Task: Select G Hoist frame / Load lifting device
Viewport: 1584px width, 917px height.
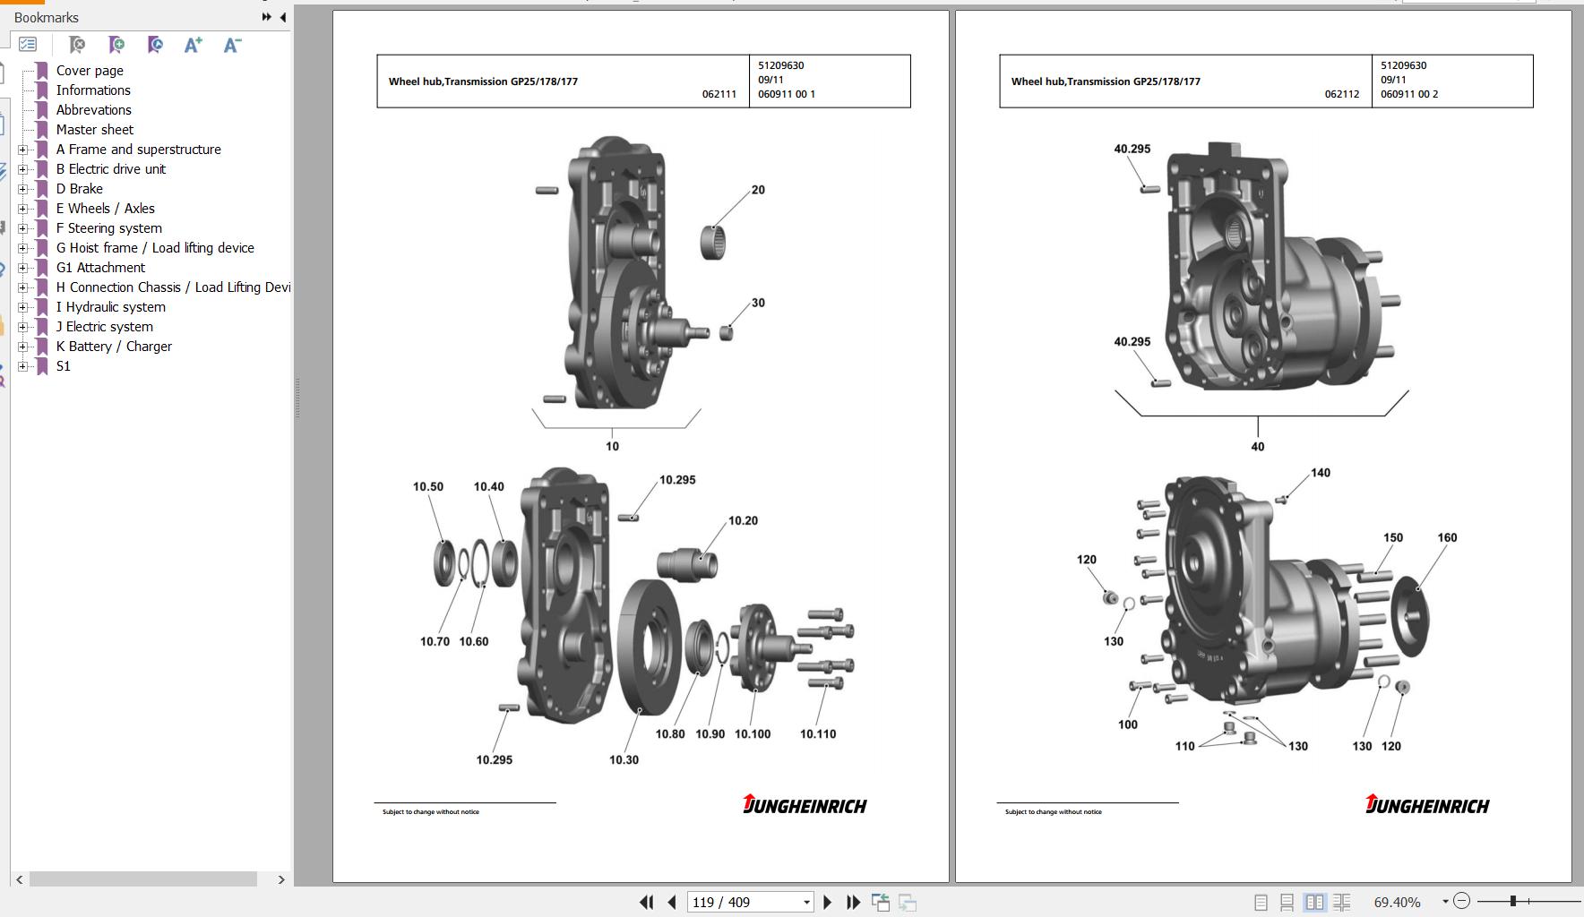Action: point(155,248)
